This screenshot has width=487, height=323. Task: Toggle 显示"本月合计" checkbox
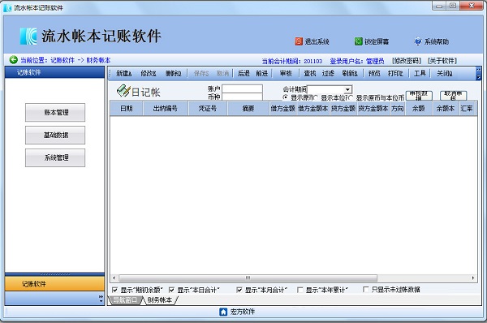(x=239, y=290)
